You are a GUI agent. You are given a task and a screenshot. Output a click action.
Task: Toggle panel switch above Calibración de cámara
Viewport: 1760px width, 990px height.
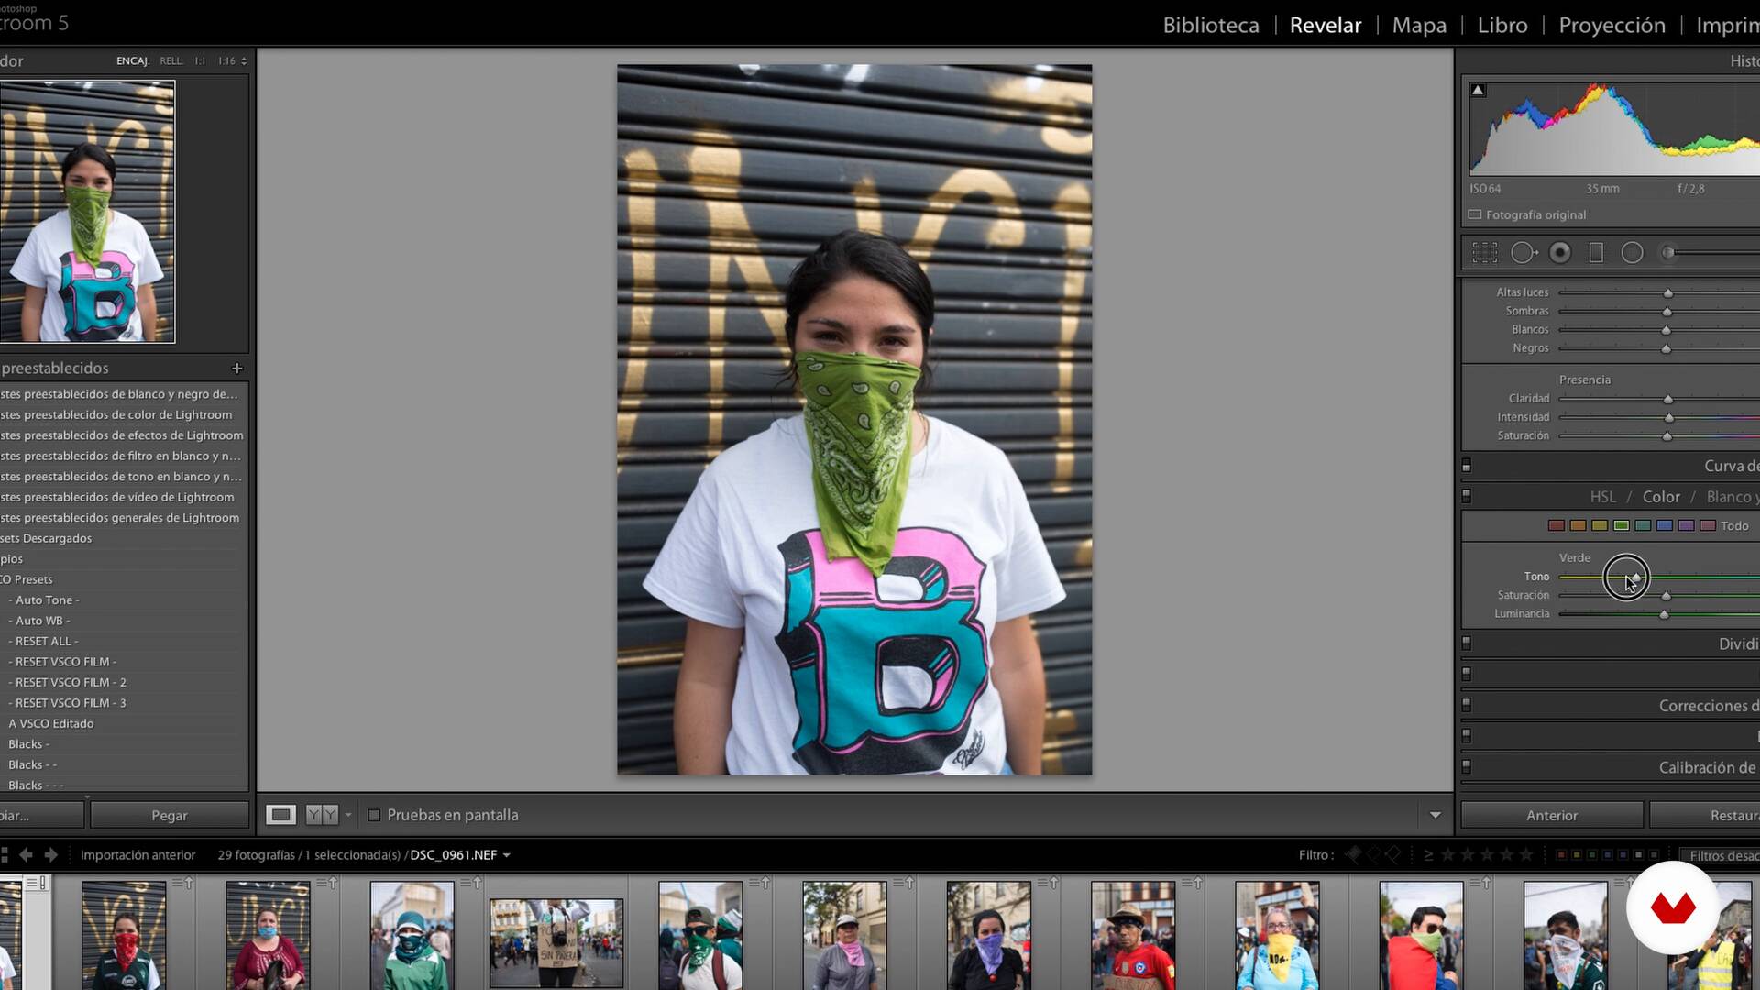[1467, 735]
